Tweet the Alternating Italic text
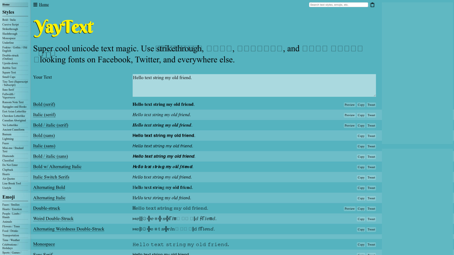Image resolution: width=454 pixels, height=255 pixels. coord(371,198)
